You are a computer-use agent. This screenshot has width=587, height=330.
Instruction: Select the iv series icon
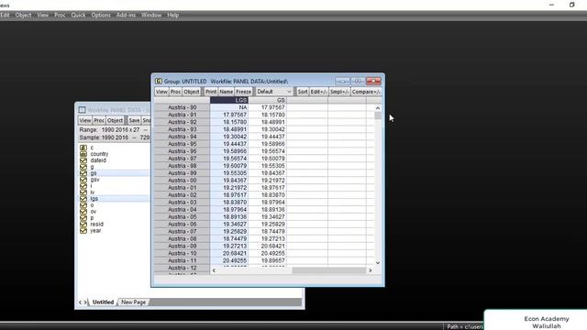point(83,192)
